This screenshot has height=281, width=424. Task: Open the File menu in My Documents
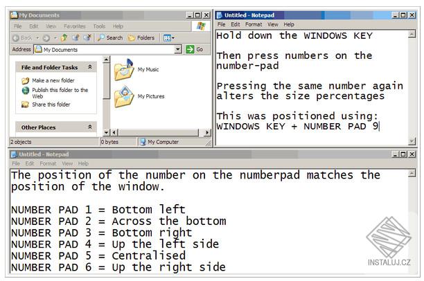tap(17, 26)
